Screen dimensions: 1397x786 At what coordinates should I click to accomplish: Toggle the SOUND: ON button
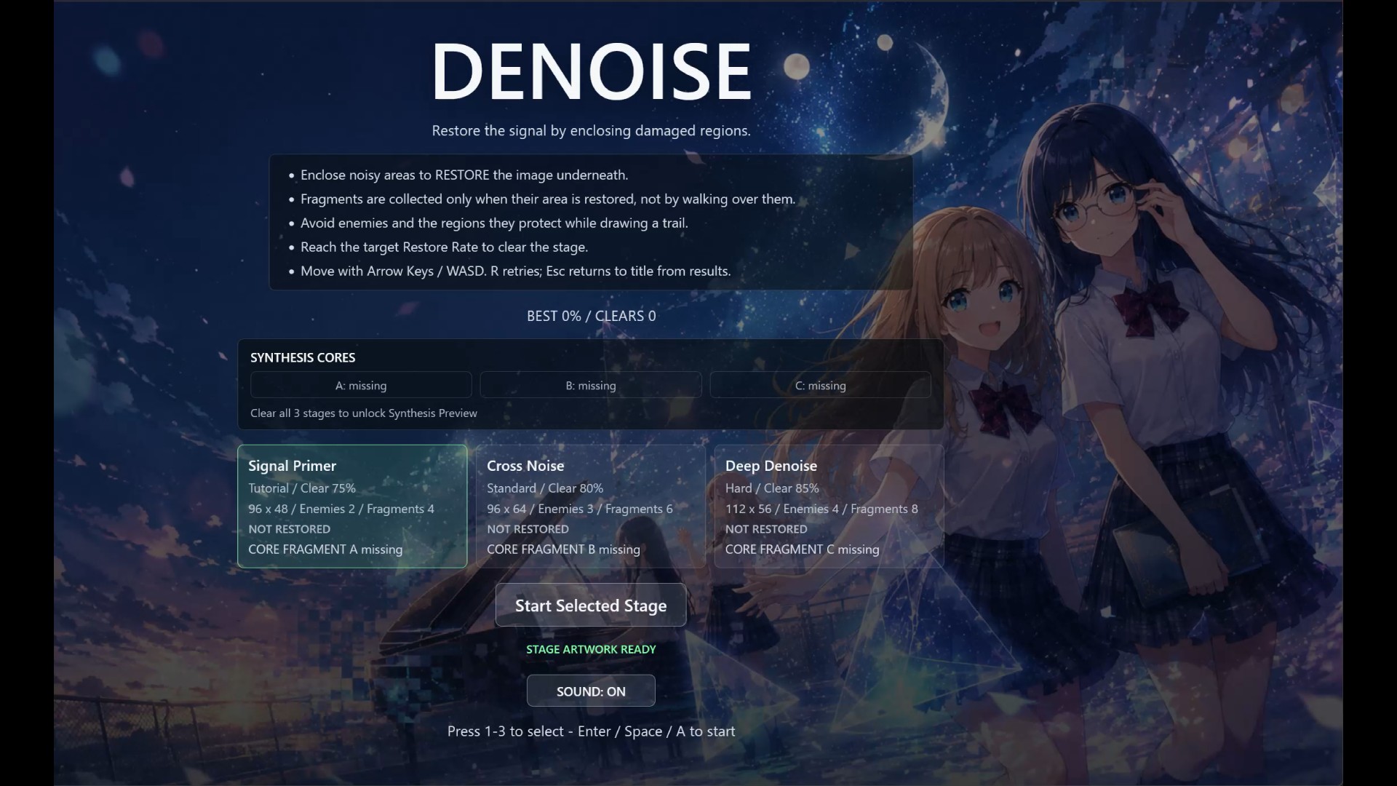tap(591, 691)
